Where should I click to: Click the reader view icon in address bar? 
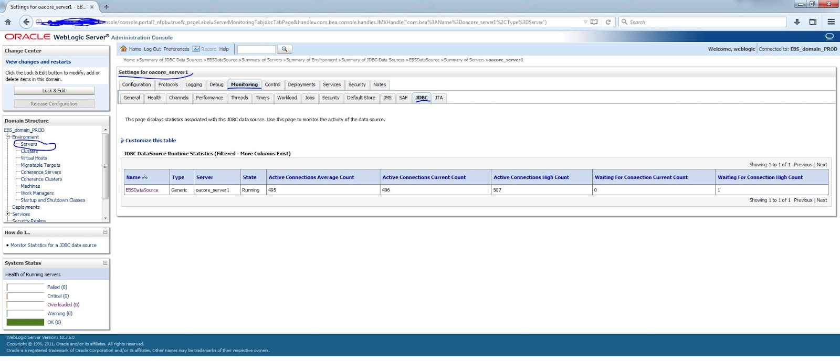[594, 22]
